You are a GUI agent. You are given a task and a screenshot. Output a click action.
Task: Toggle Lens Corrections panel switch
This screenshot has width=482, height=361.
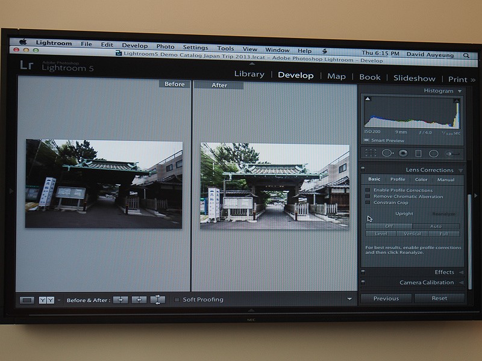[363, 168]
